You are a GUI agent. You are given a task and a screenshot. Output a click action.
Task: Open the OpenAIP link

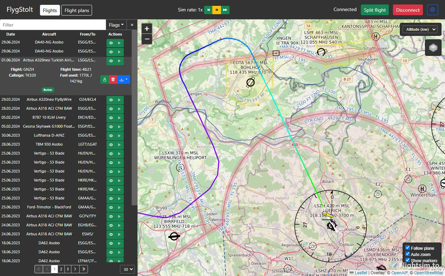(400, 273)
